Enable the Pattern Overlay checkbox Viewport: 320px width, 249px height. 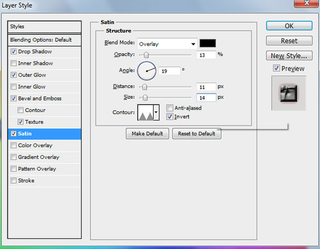(13, 169)
